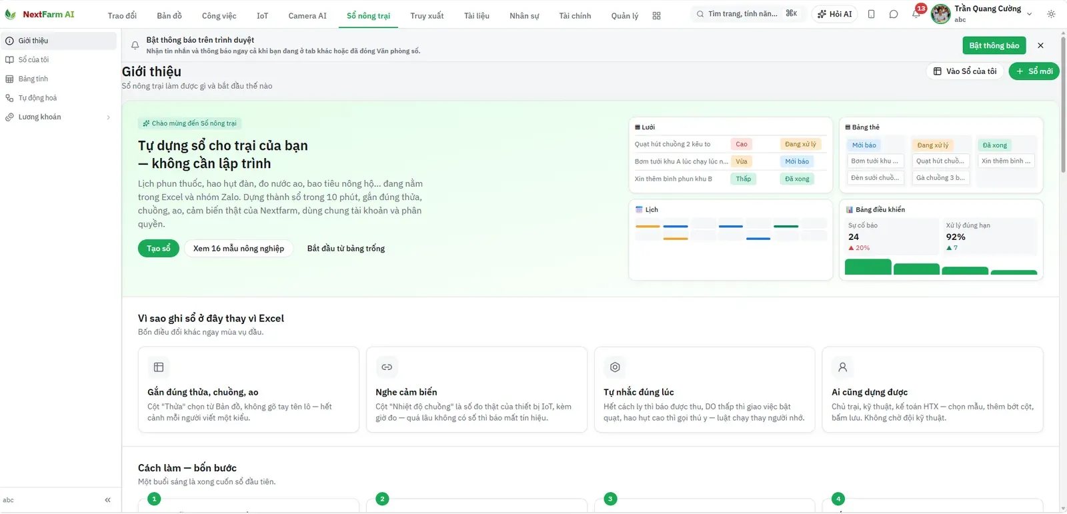Image resolution: width=1067 pixels, height=514 pixels.
Task: Create a new book with Sổ mới
Action: click(x=1034, y=71)
